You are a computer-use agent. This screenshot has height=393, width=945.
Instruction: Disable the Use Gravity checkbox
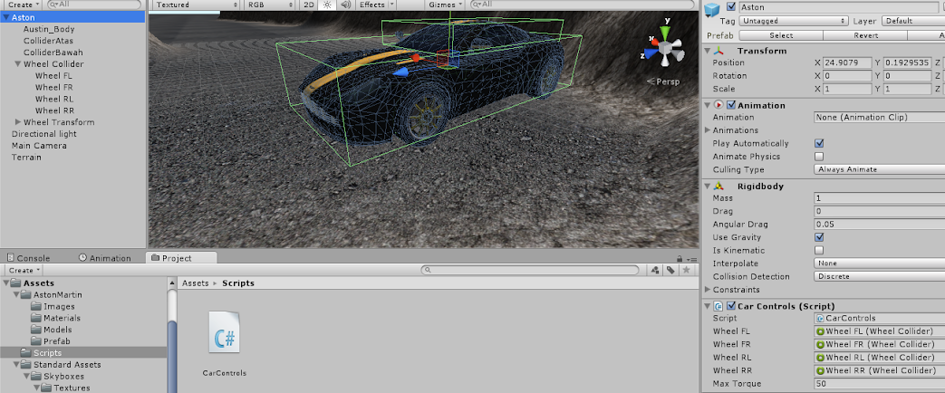coord(819,237)
